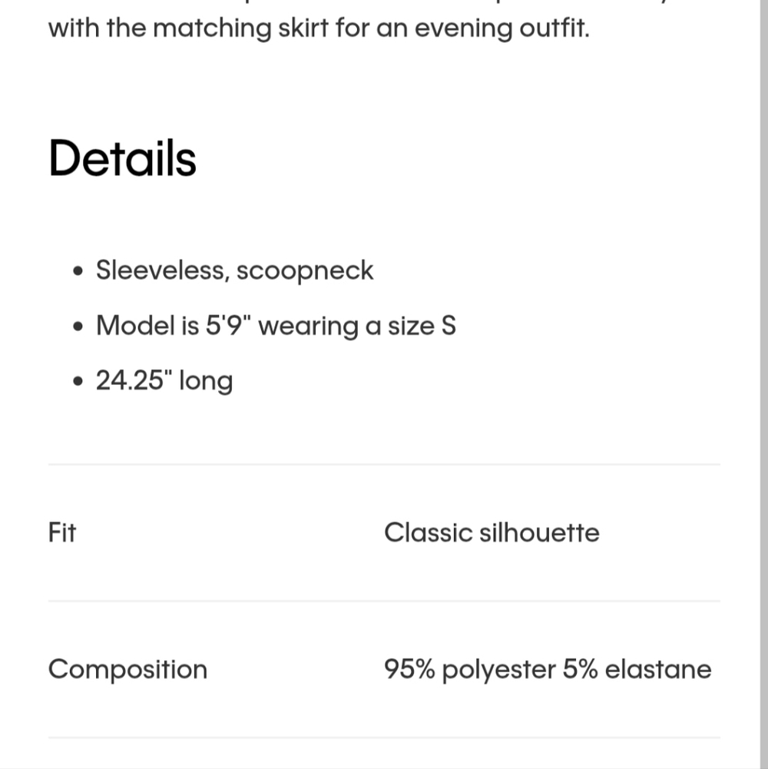Click the divider line below the Composition row
Image resolution: width=768 pixels, height=769 pixels.
coord(384,738)
